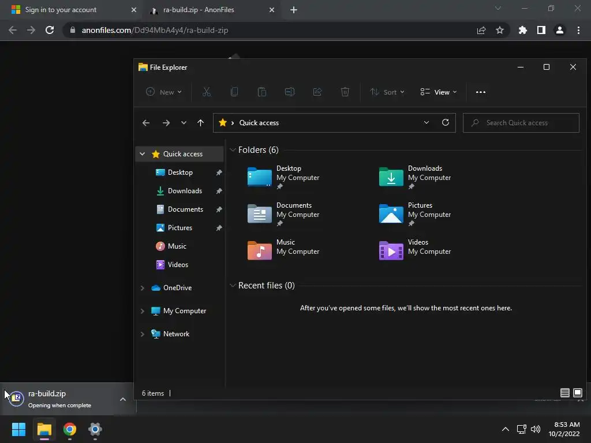Select Network in the navigation pane
The width and height of the screenshot is (591, 443).
(x=176, y=334)
